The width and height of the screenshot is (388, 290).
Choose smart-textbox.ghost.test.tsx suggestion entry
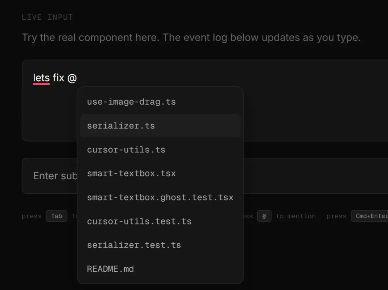click(x=160, y=197)
